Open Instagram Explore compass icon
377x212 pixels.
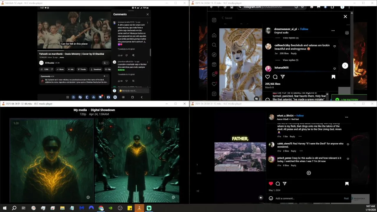(x=214, y=55)
